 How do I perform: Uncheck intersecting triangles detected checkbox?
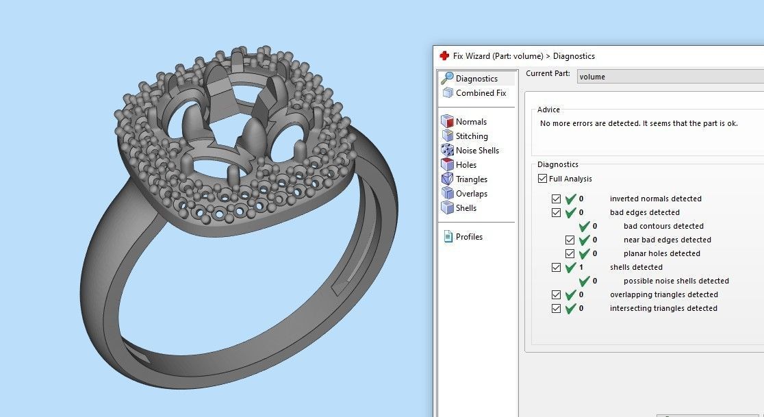coord(556,308)
